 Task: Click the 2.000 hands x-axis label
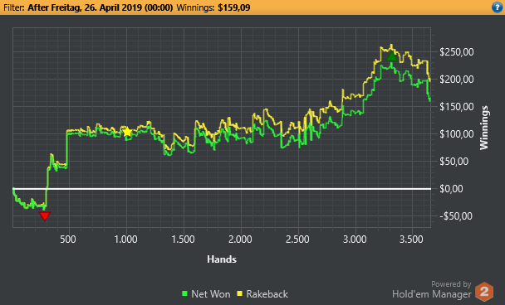point(240,240)
